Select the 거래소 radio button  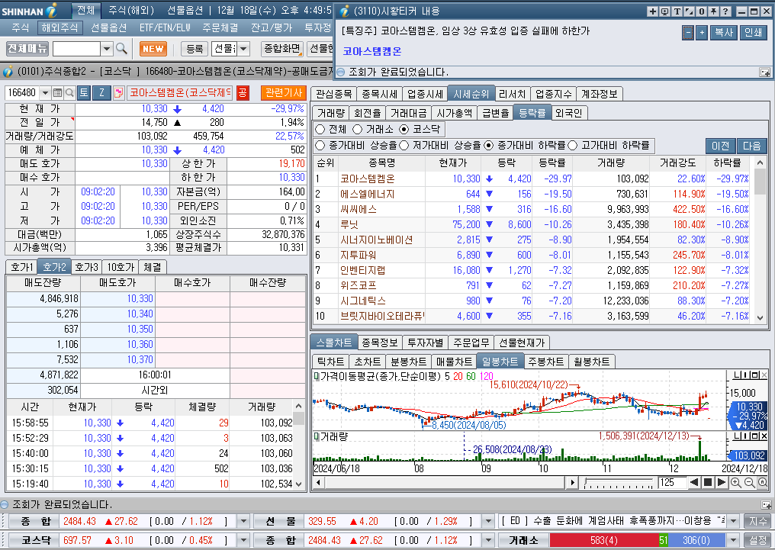click(357, 129)
